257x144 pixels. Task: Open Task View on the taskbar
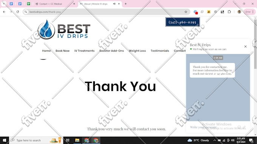[x=68, y=140]
